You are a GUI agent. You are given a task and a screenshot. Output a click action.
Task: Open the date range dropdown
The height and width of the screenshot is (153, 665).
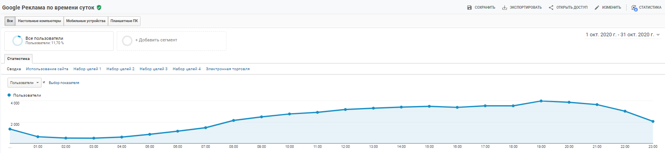pos(623,35)
